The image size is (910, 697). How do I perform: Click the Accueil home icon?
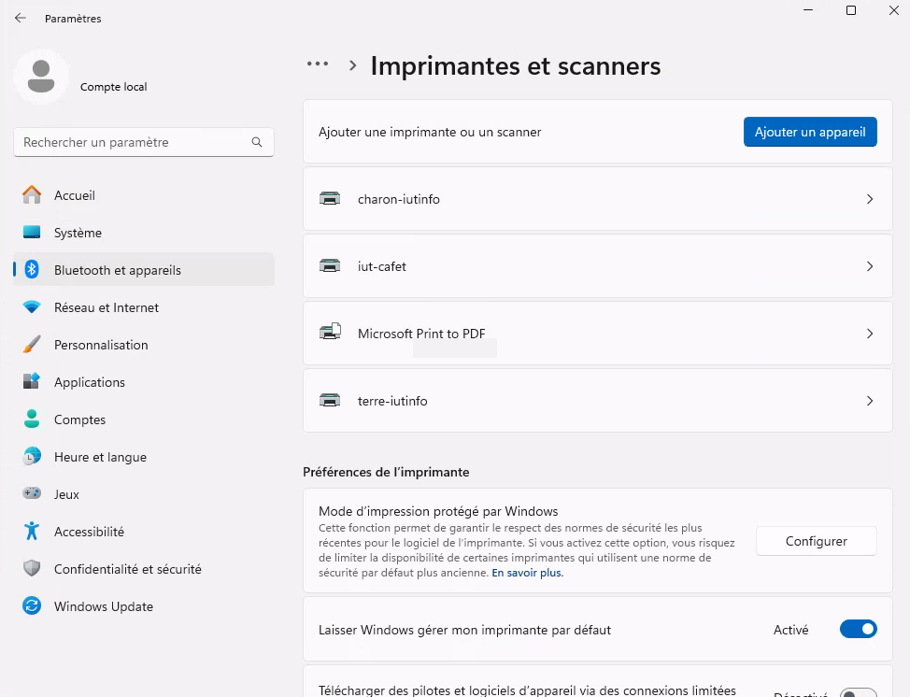(x=32, y=195)
